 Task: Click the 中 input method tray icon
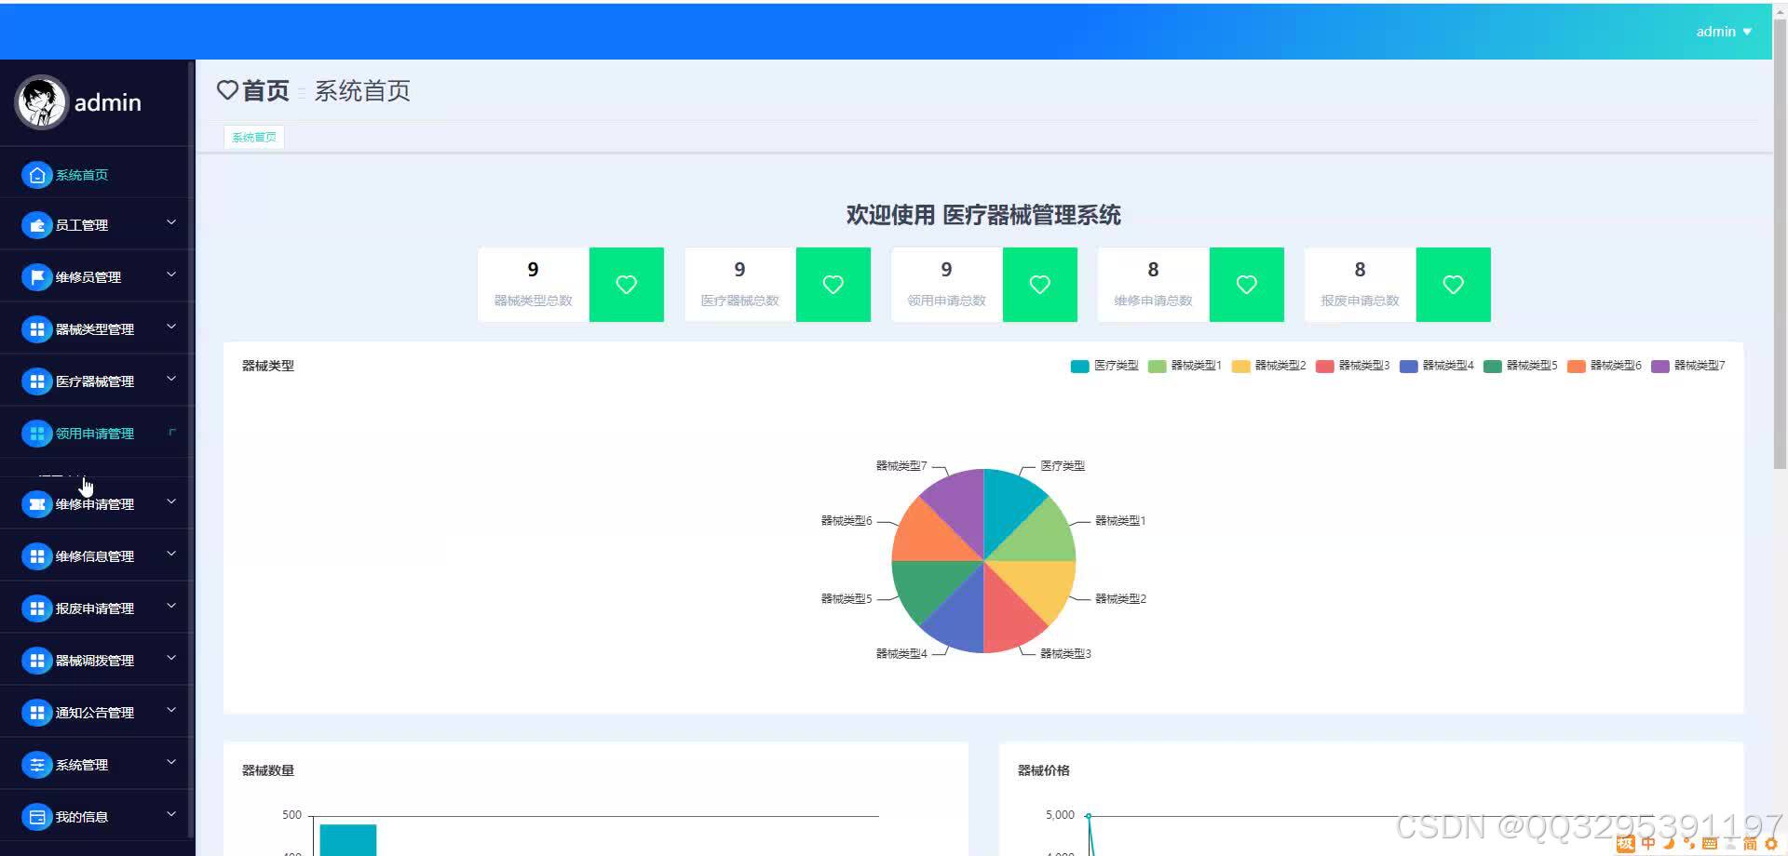point(1648,843)
